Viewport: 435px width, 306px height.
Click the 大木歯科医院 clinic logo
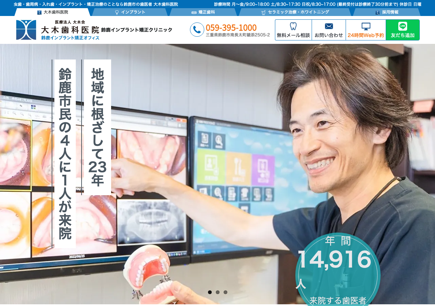tap(58, 30)
